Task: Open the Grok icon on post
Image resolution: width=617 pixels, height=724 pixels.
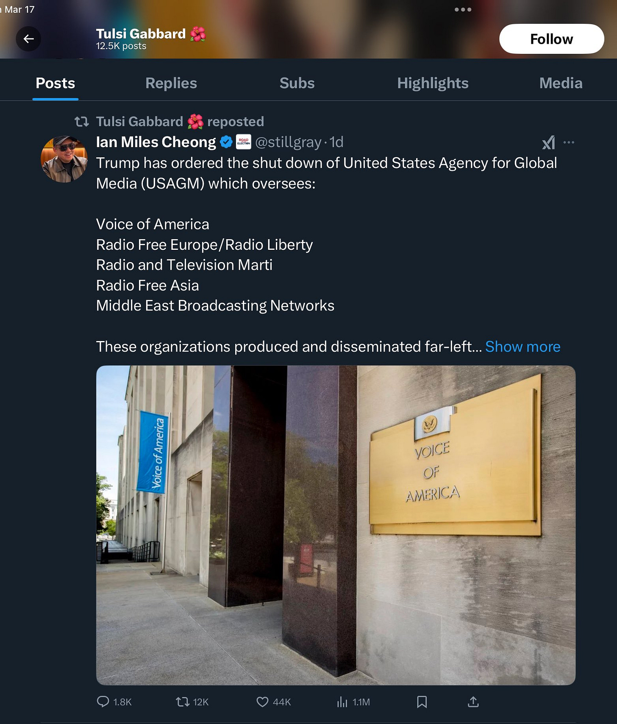Action: [x=548, y=143]
